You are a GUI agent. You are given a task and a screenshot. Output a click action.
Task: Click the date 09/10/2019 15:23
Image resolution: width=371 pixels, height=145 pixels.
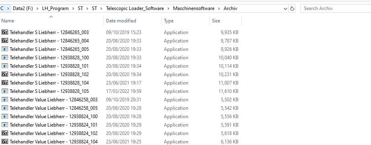pyautogui.click(x=124, y=32)
